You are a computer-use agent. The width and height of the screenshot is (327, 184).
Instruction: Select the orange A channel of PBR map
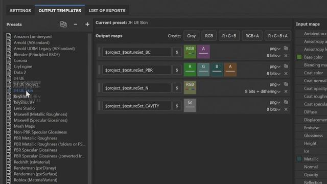[x=230, y=70]
